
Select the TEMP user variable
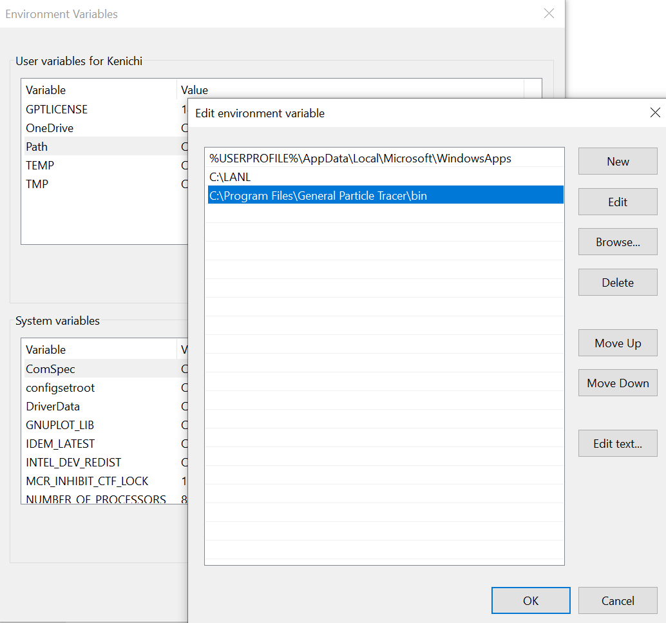click(x=40, y=166)
